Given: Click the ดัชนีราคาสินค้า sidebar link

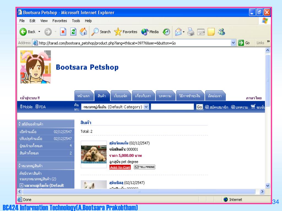Looking at the screenshot, I should 31,173.
